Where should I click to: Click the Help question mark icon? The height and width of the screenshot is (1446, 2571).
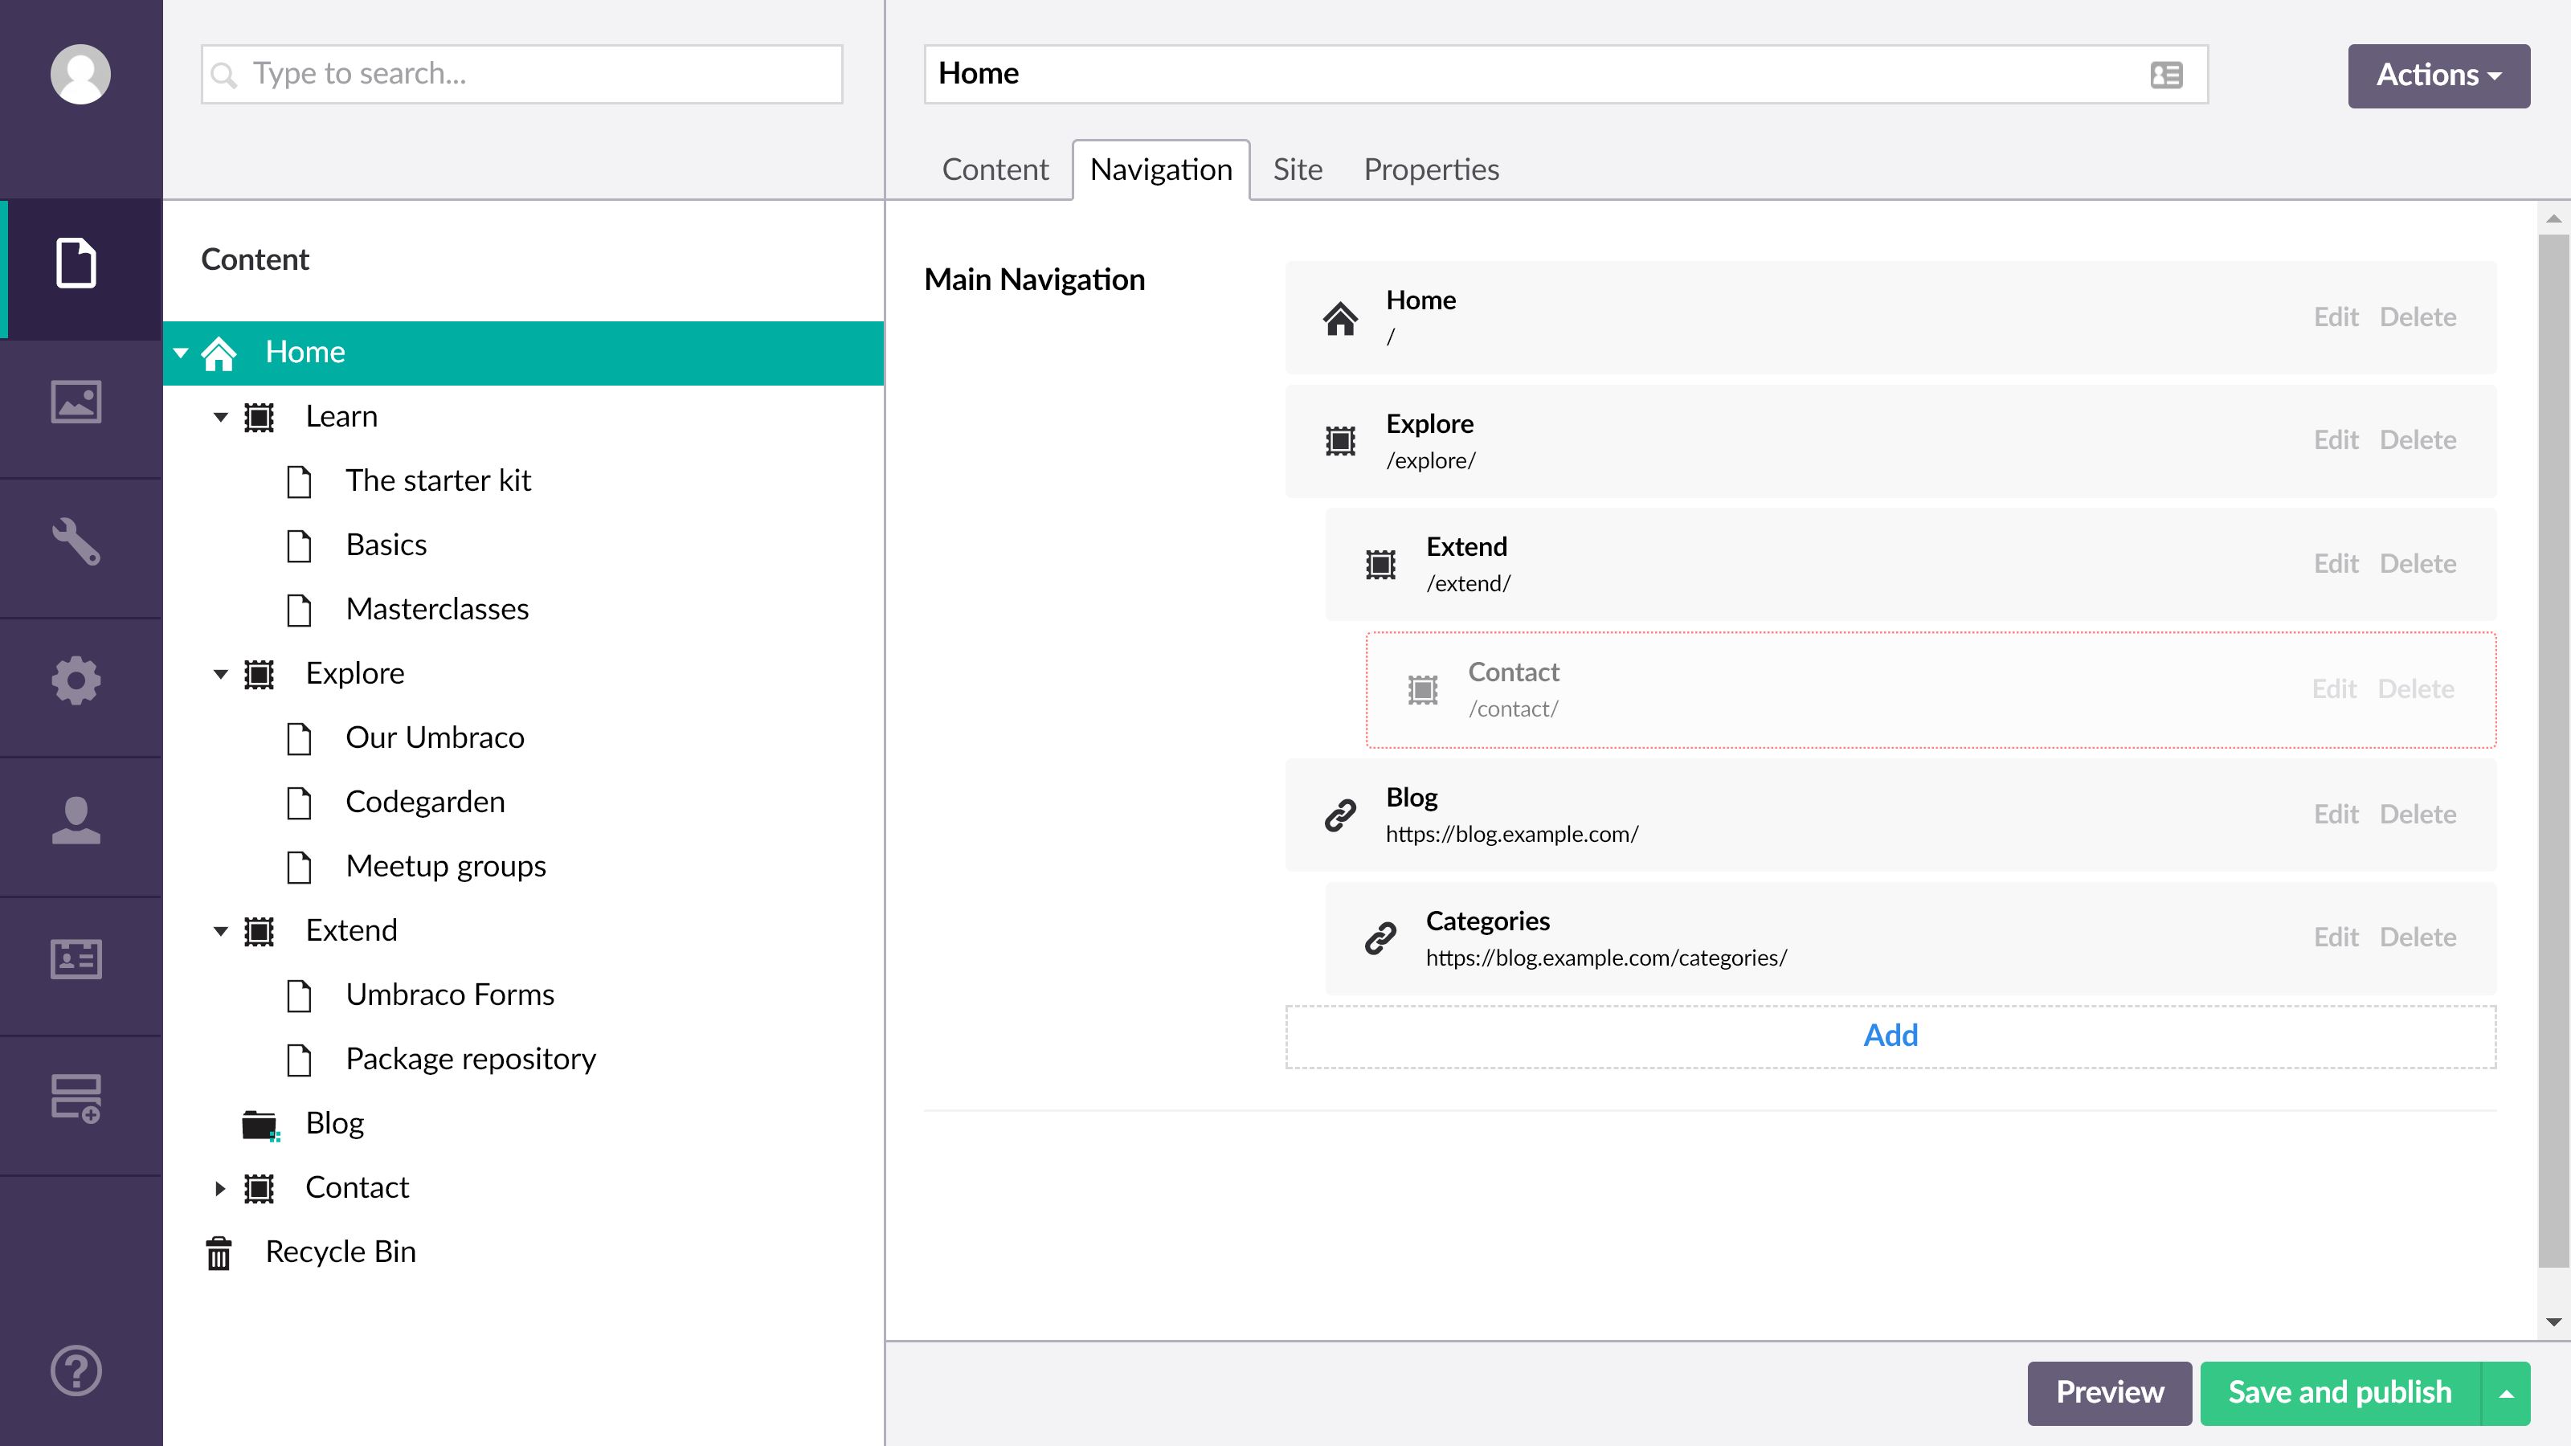(x=77, y=1370)
